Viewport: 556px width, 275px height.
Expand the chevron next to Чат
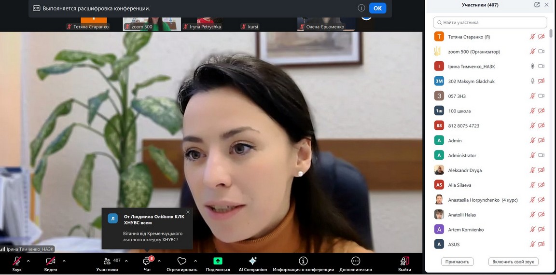coord(159,261)
